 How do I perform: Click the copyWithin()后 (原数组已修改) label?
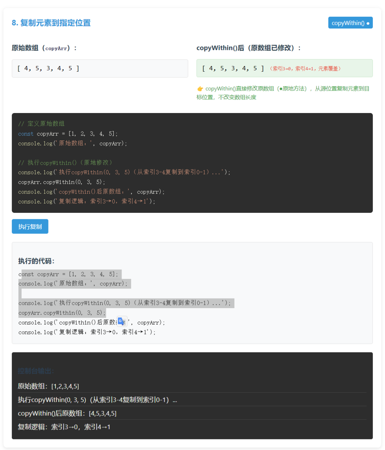pyautogui.click(x=249, y=48)
